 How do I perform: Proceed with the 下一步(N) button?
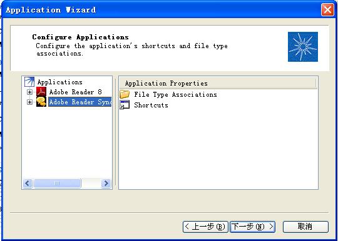[x=252, y=227]
